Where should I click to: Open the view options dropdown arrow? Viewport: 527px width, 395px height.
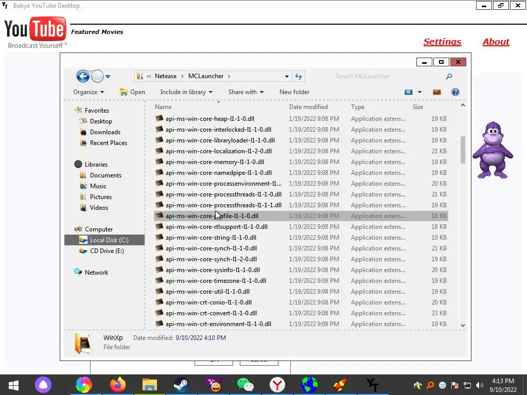(x=419, y=92)
